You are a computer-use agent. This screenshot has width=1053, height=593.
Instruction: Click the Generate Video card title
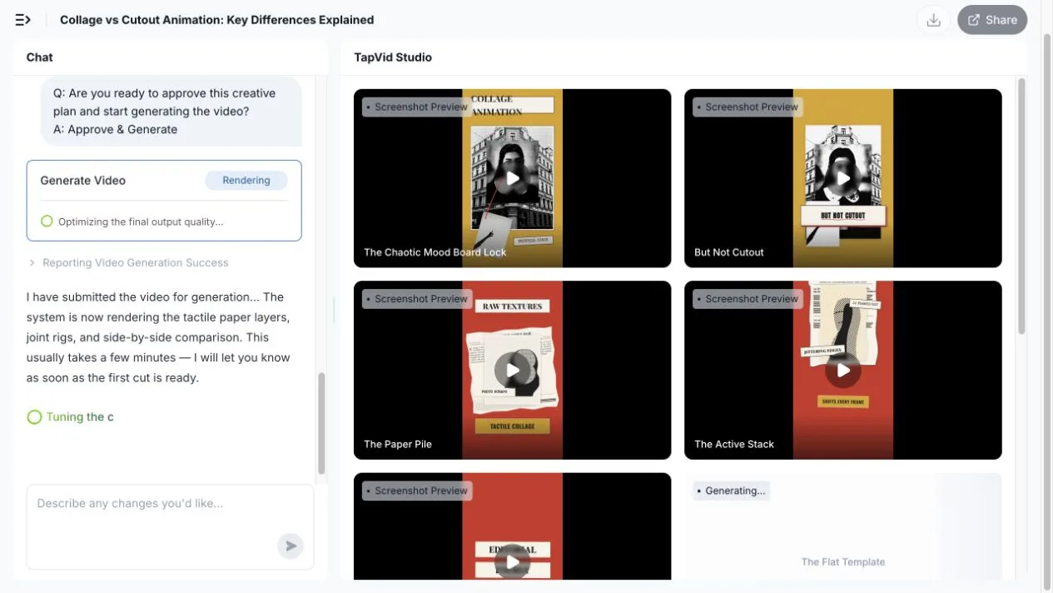click(83, 180)
